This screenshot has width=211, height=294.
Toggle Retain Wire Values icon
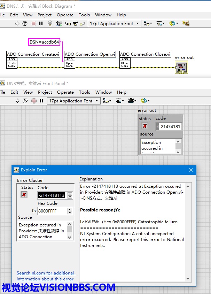click(59, 23)
